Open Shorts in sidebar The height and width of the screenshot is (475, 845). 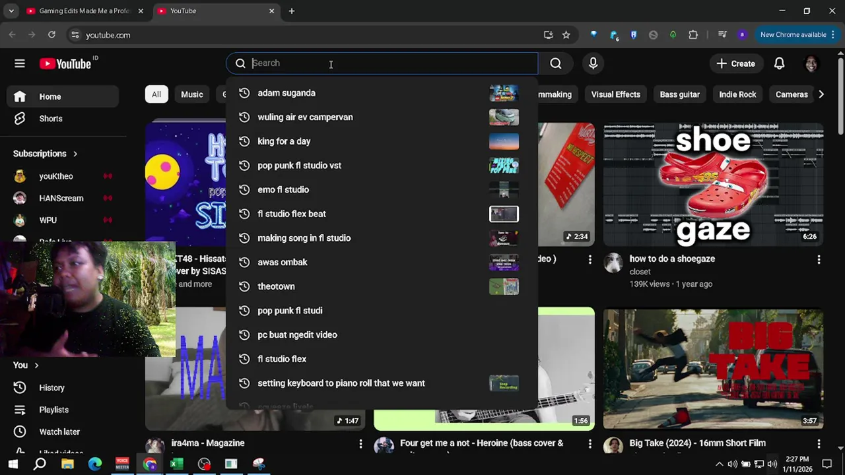(x=63, y=119)
